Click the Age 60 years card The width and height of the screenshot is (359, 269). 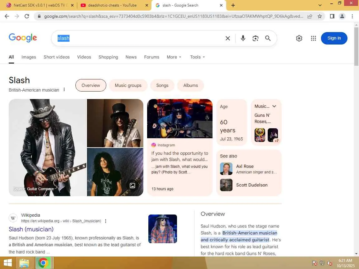[232, 122]
